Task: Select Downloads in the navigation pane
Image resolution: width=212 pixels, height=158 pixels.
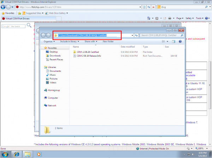Action: [55, 56]
